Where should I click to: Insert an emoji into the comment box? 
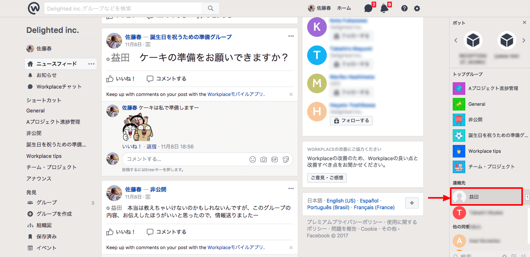tap(252, 159)
